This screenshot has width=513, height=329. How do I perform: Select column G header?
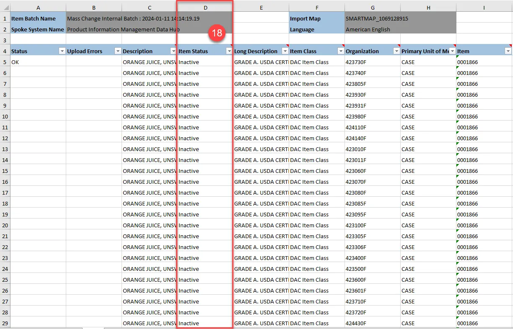tap(372, 8)
